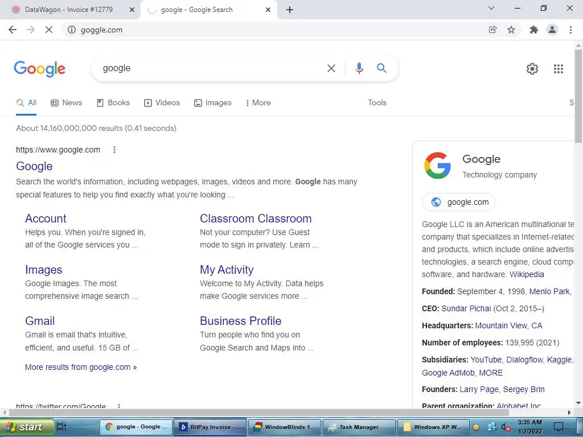The height and width of the screenshot is (437, 583).
Task: Click the Google G logo in knowledge panel
Action: (437, 166)
